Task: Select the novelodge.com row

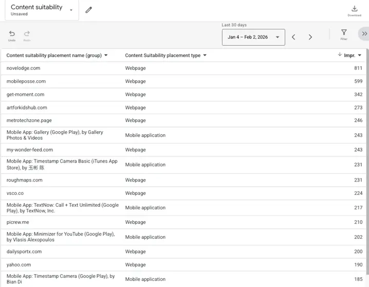Action: point(183,68)
